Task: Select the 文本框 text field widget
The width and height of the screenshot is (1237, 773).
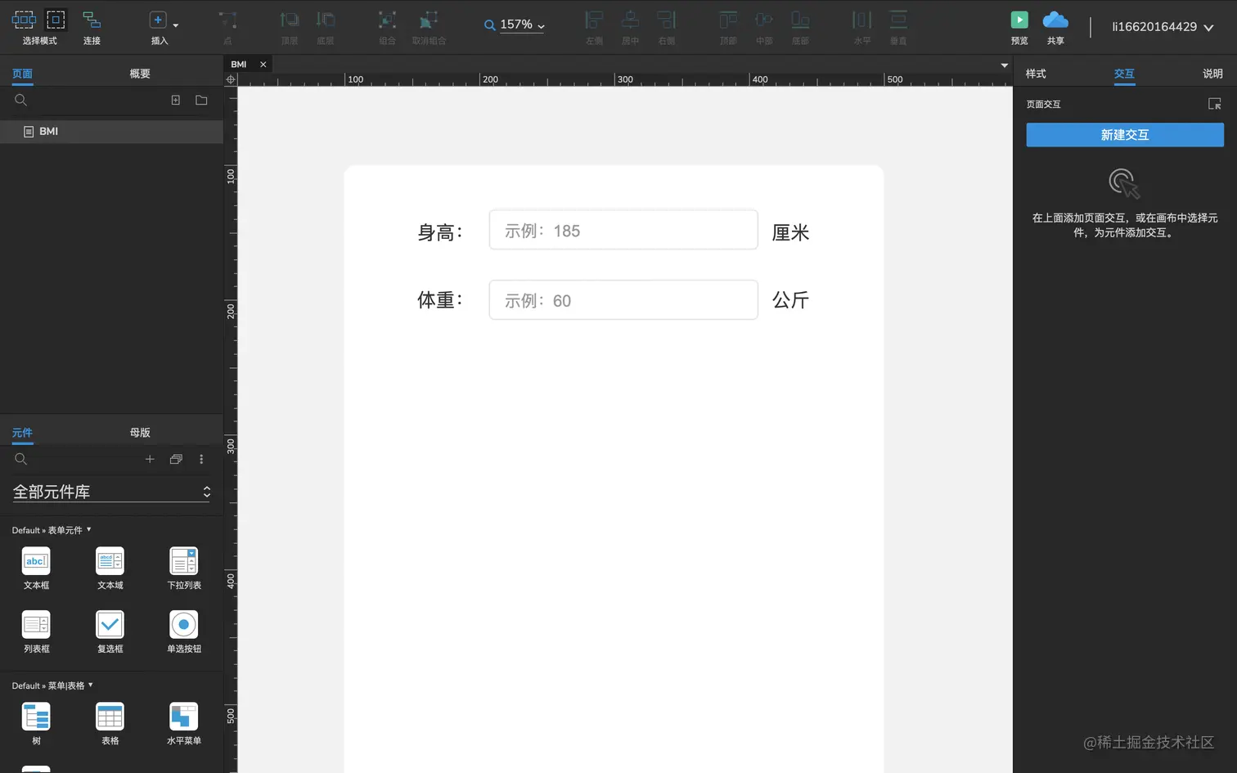Action: 36,569
